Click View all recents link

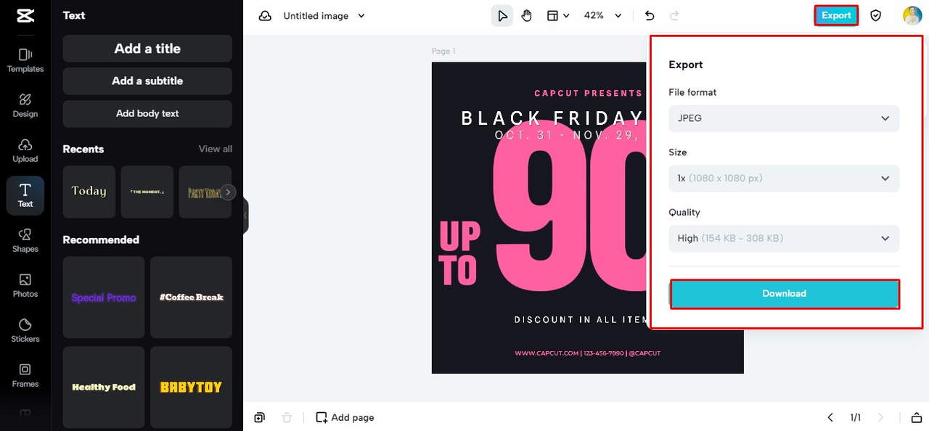pos(216,149)
